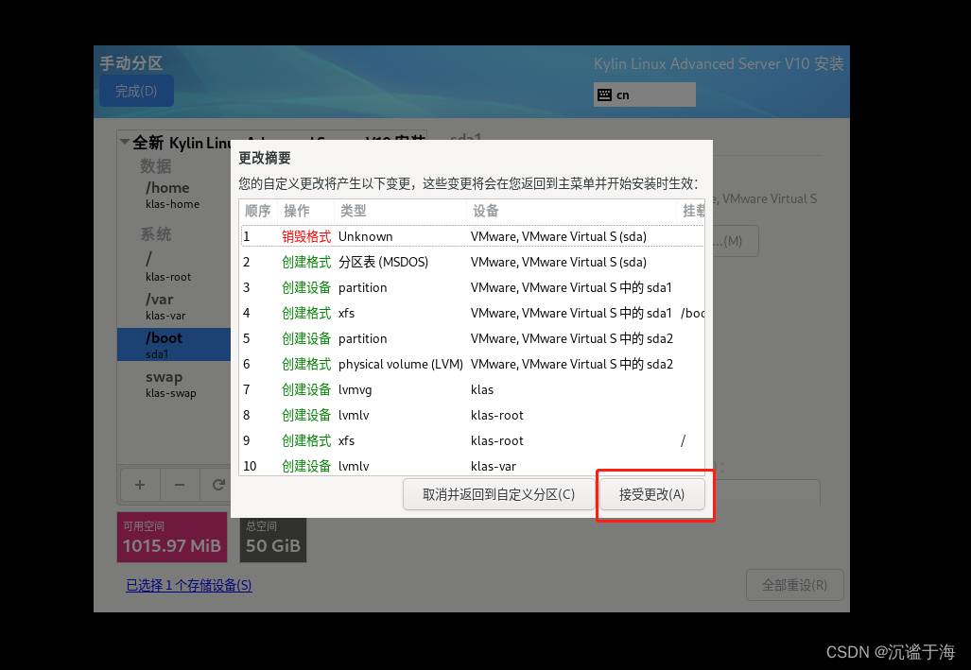Image resolution: width=971 pixels, height=670 pixels.
Task: Select the /home klas-home mount point
Action: (173, 195)
